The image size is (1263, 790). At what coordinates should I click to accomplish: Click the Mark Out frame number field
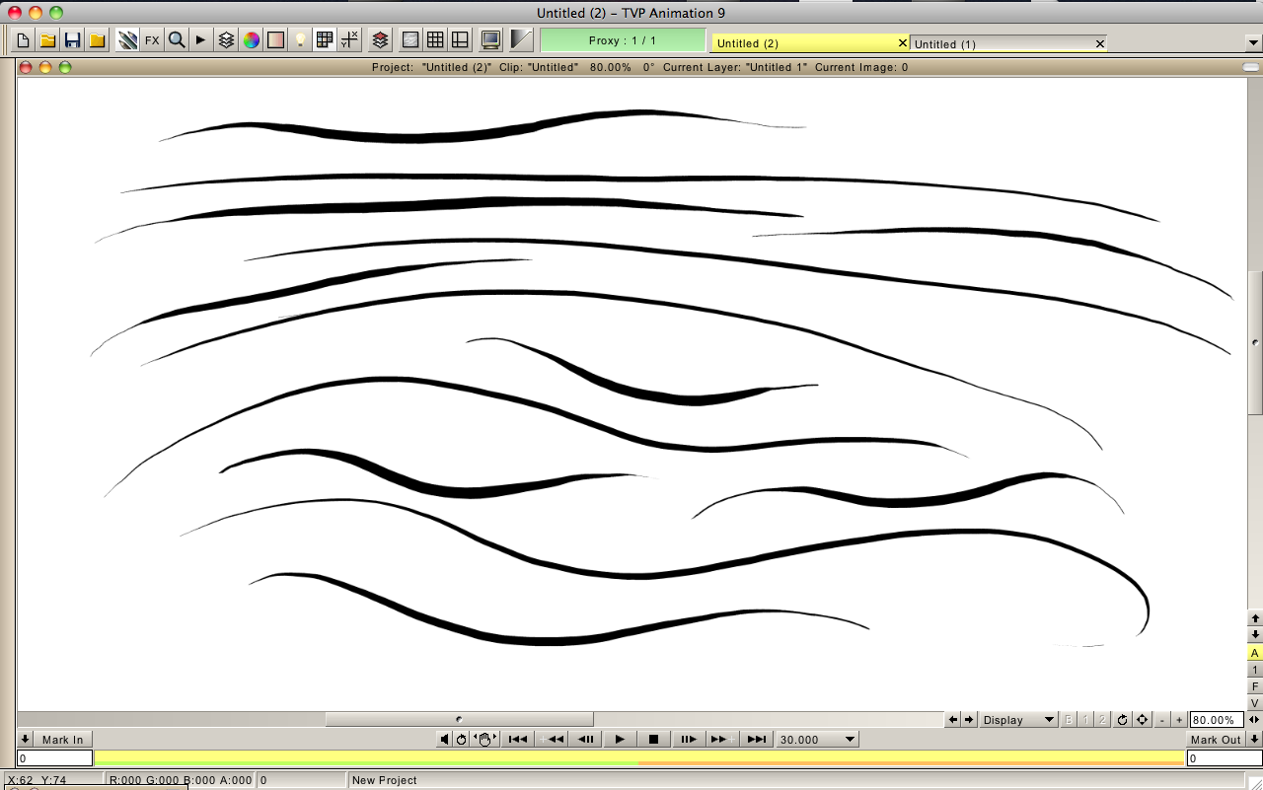pyautogui.click(x=1224, y=758)
